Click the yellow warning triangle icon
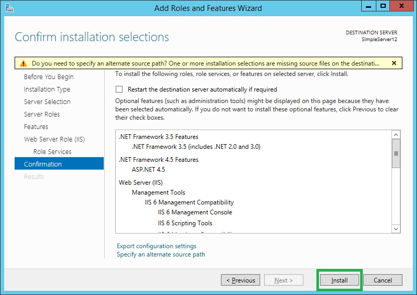This screenshot has height=295, width=417. pyautogui.click(x=23, y=63)
